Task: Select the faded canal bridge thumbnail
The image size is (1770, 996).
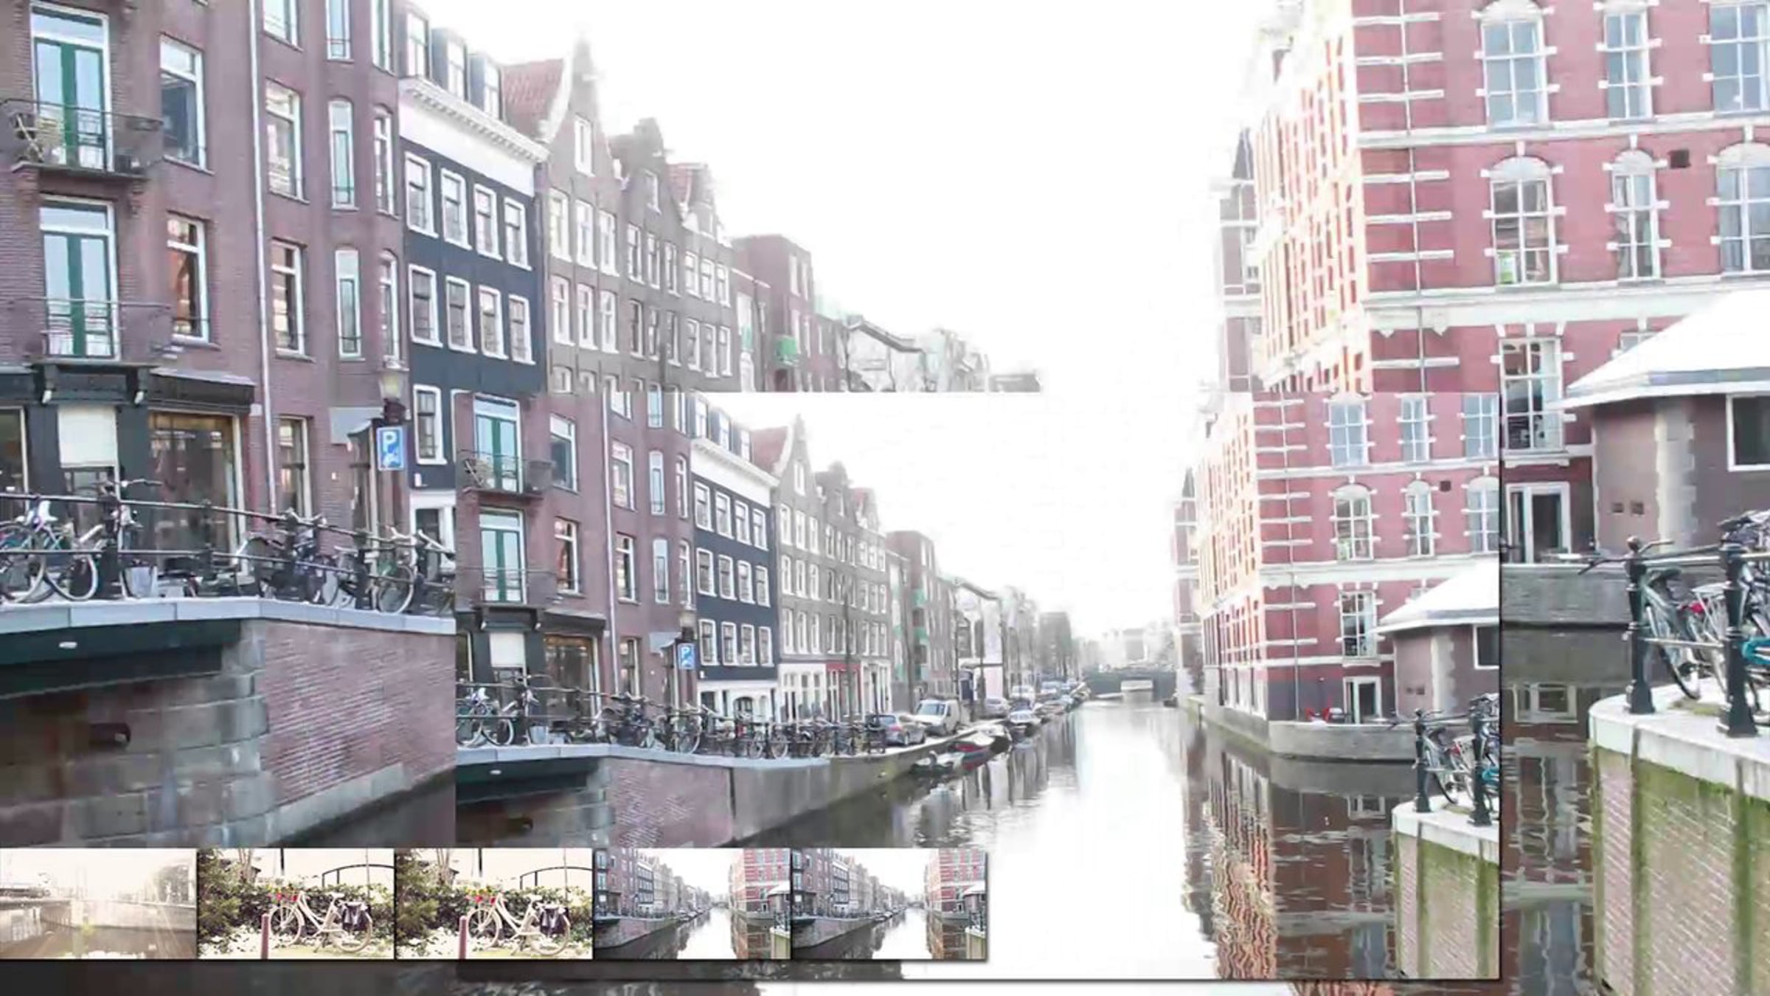Action: pos(98,903)
